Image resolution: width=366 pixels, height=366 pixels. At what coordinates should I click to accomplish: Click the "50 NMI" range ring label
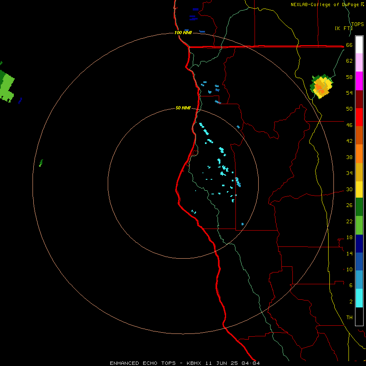point(183,108)
